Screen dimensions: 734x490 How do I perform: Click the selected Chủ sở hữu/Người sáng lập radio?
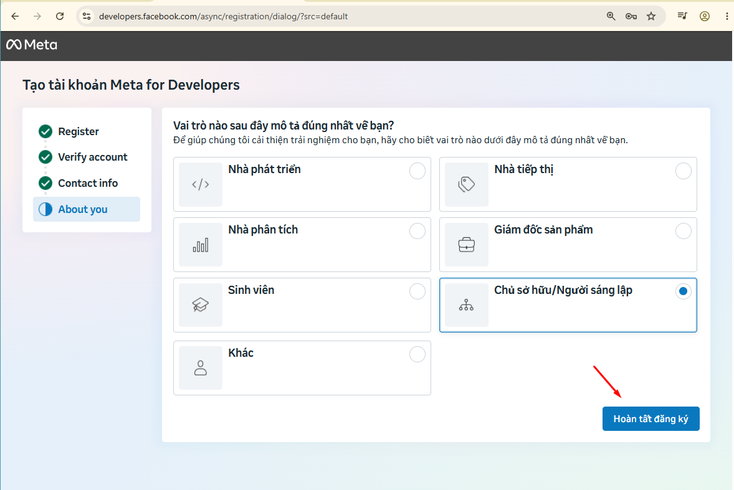click(x=683, y=291)
